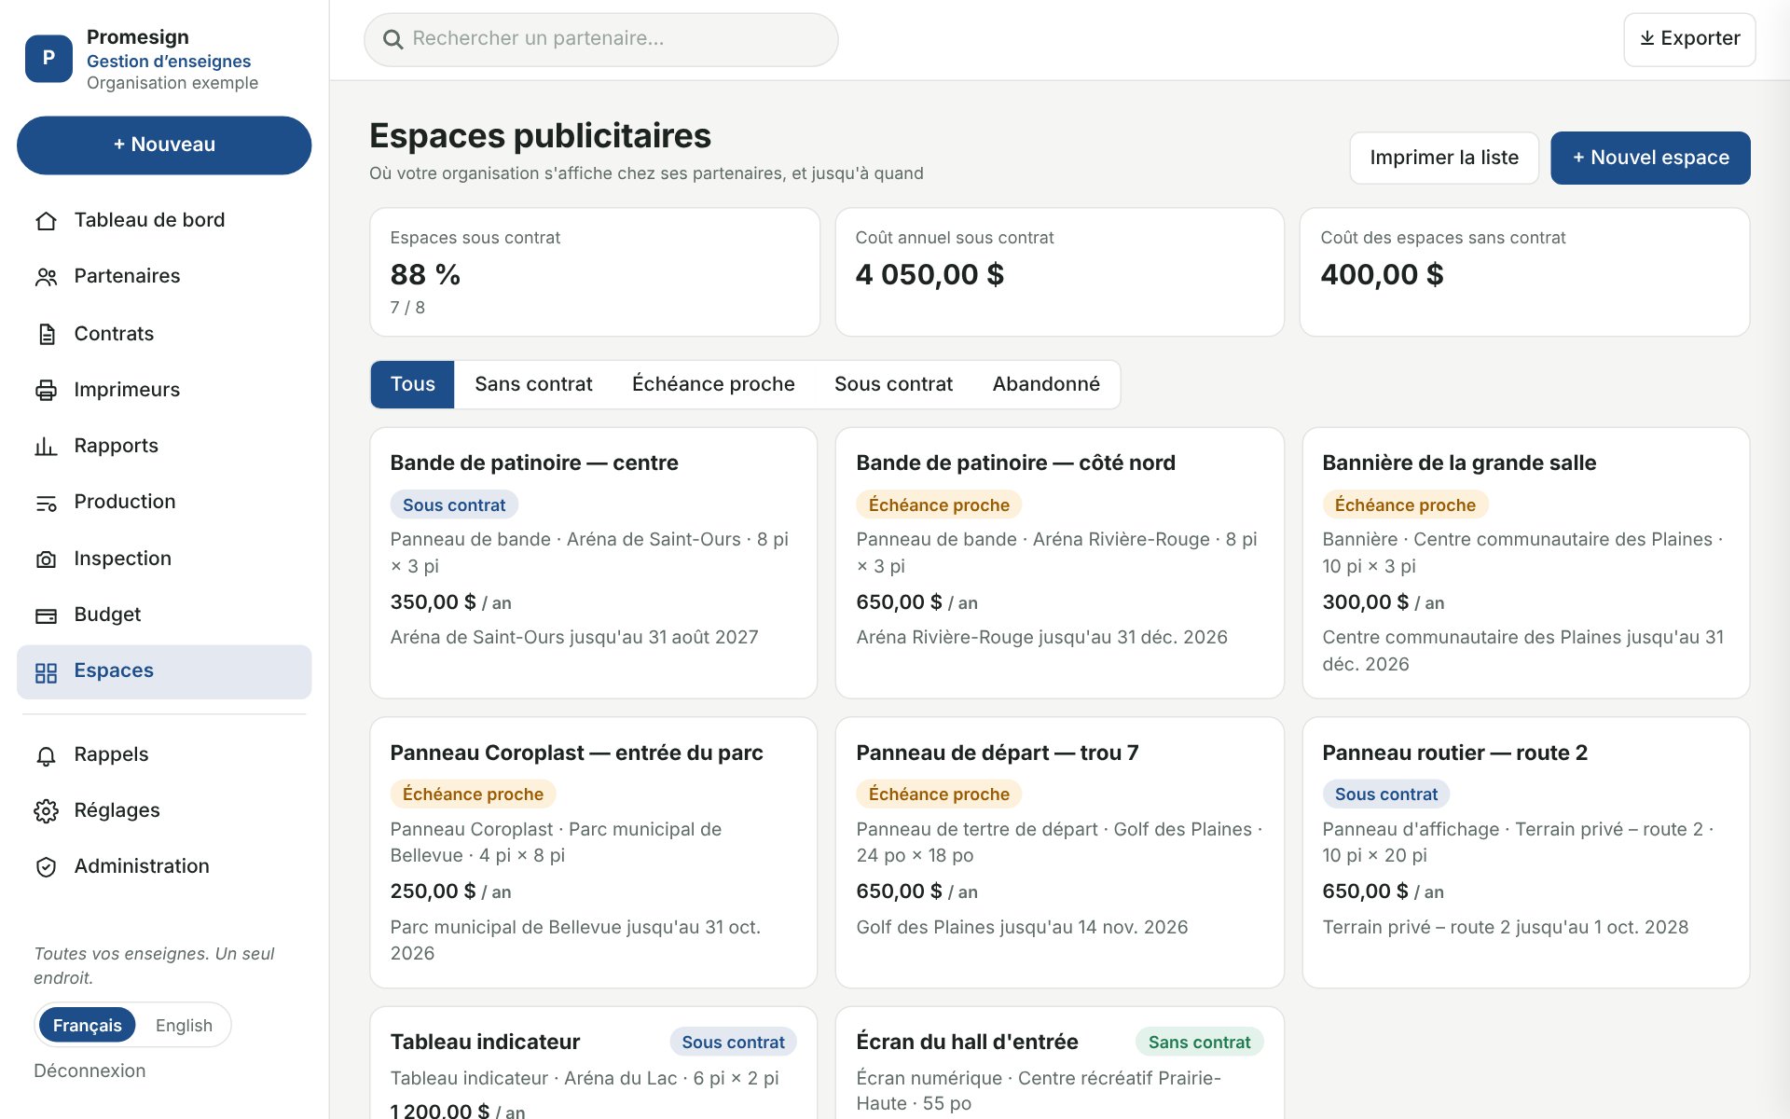
Task: Click the Administration shield icon
Action: [x=46, y=867]
